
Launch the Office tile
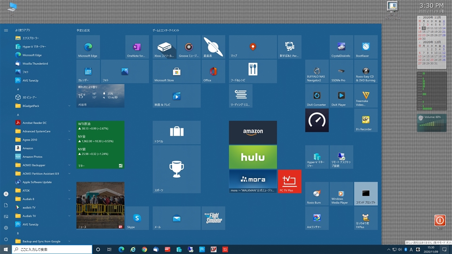tap(213, 71)
